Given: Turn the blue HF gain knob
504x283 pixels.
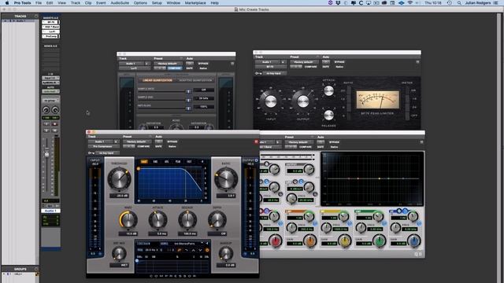Looking at the screenshot, I should pos(414,241).
